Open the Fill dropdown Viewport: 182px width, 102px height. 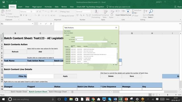tap(135, 13)
